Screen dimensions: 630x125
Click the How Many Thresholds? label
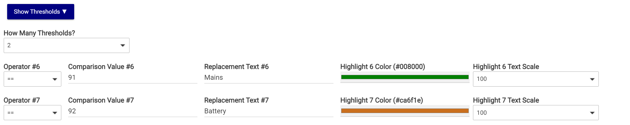coord(39,33)
